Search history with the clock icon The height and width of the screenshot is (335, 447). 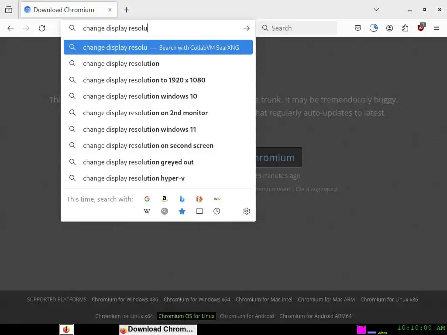click(x=217, y=211)
